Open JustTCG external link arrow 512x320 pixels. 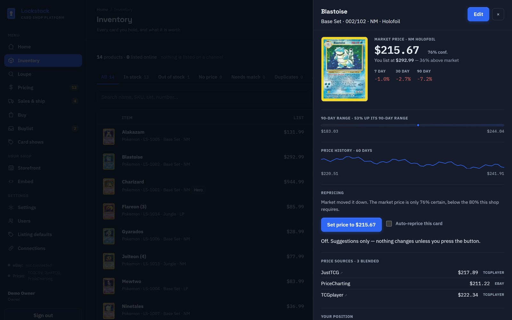[x=341, y=273]
